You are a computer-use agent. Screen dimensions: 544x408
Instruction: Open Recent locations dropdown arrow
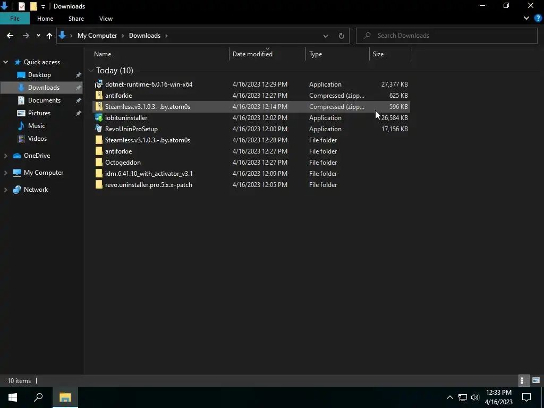click(38, 36)
